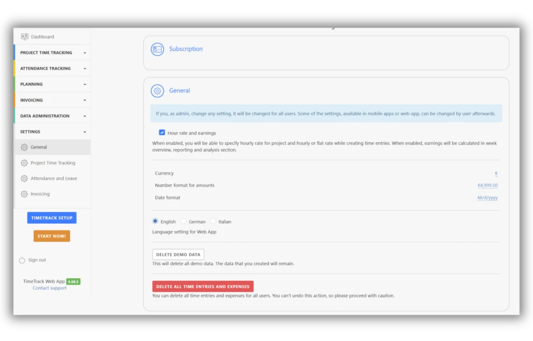Select German language radio button
The width and height of the screenshot is (533, 341).
pos(183,221)
